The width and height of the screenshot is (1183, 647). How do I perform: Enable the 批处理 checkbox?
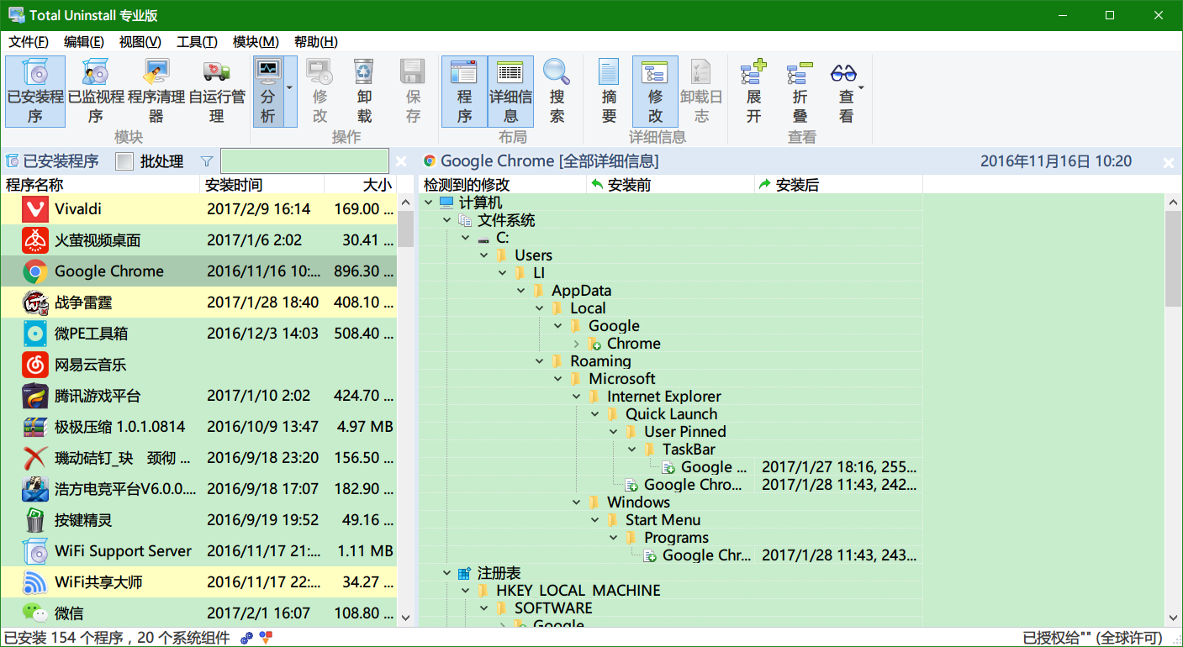(x=124, y=161)
